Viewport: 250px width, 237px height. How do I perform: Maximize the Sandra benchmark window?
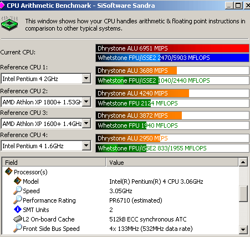coord(238,6)
